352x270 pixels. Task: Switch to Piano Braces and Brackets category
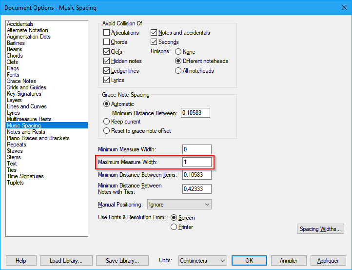[x=38, y=138]
